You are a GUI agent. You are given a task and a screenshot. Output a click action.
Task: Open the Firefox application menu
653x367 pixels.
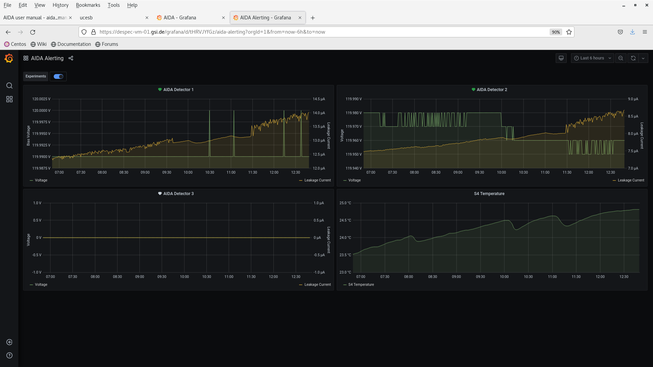[x=645, y=32]
